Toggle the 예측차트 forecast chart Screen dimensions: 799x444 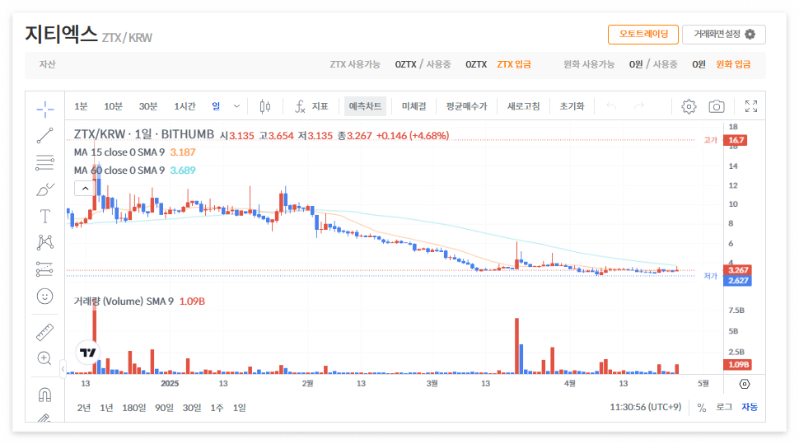coord(365,106)
